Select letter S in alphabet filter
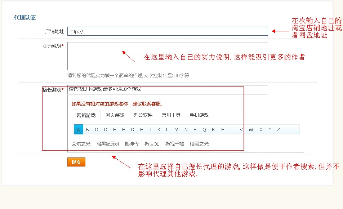The width and height of the screenshot is (343, 209). tap(223, 130)
